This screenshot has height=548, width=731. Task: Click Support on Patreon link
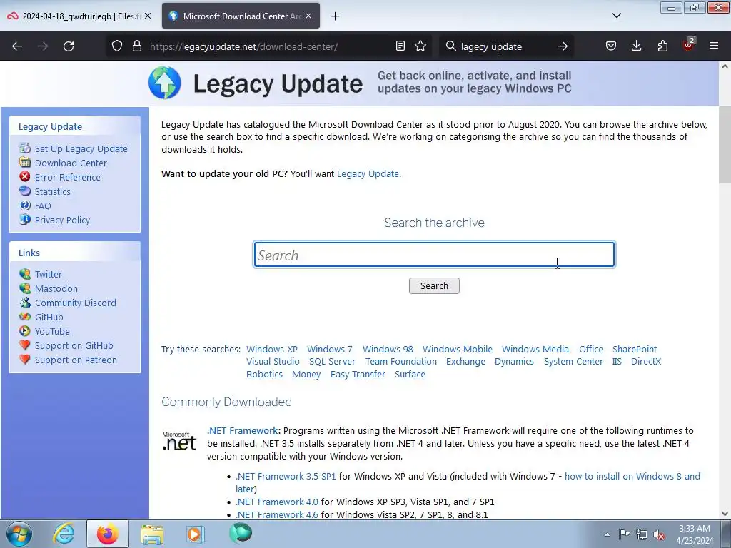click(76, 360)
